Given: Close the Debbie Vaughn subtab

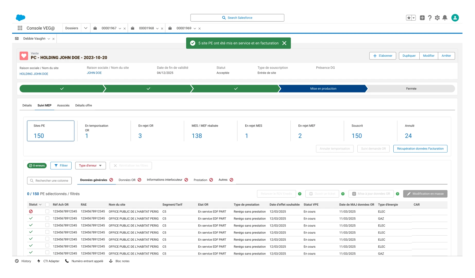Looking at the screenshot, I should (54, 39).
